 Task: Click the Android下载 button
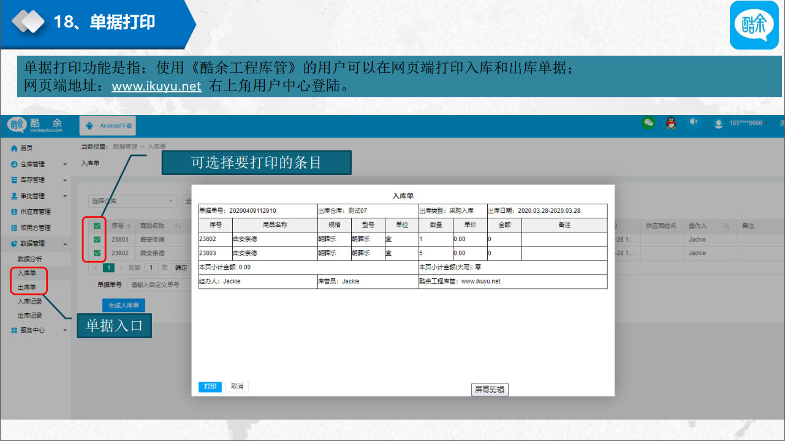pos(107,125)
